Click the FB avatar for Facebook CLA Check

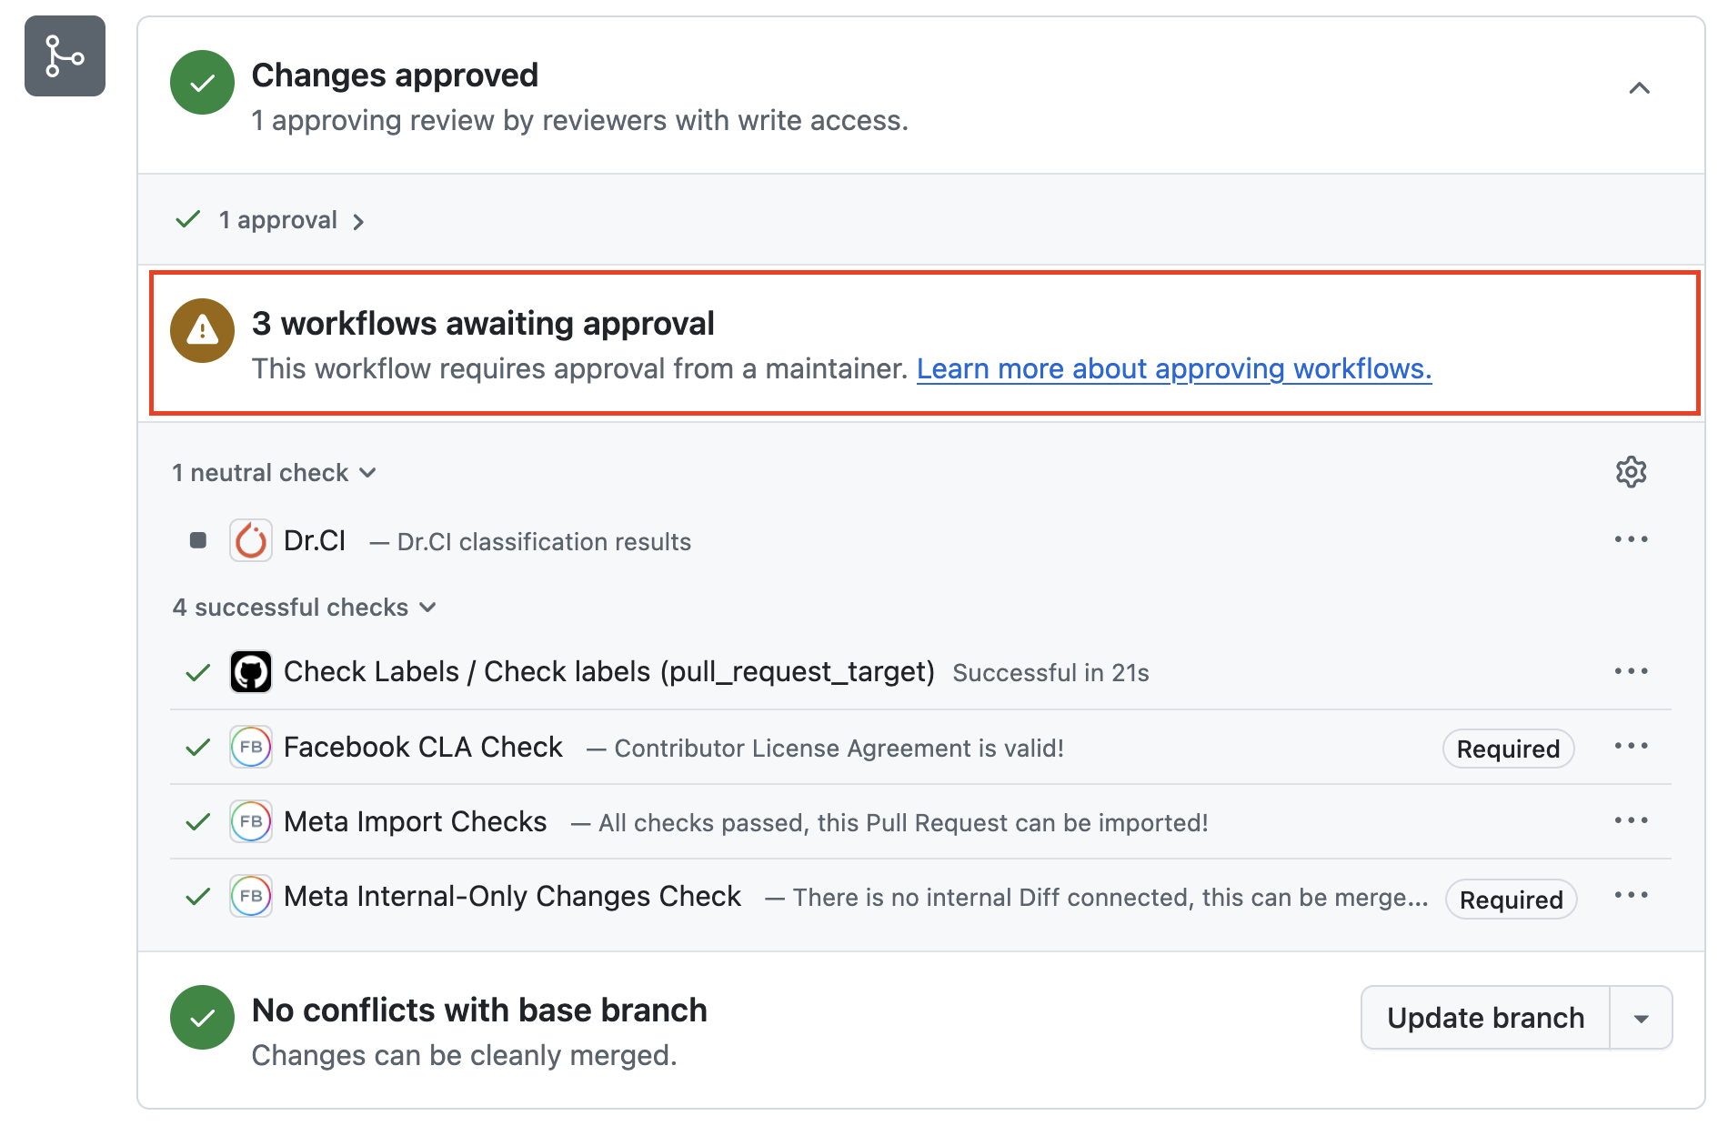click(251, 748)
